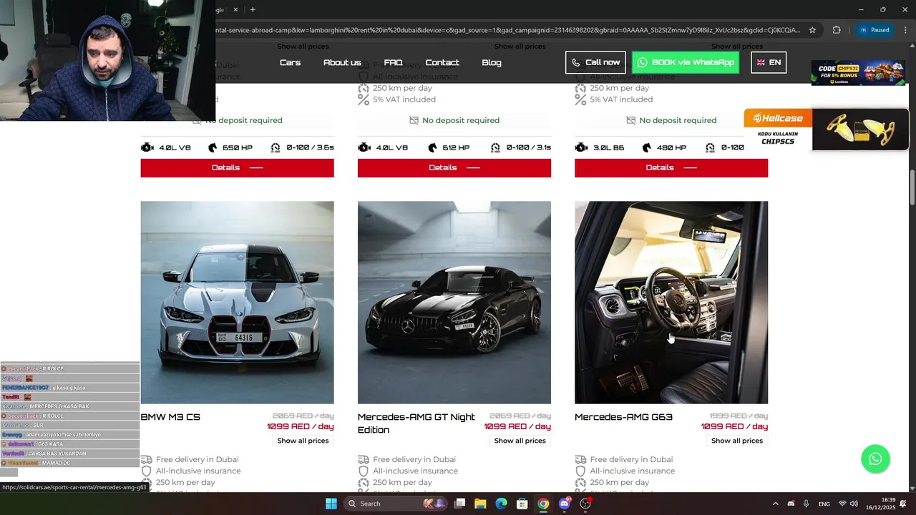Click the horsepower icon next to 650 HP
The height and width of the screenshot is (515, 916).
click(x=213, y=147)
